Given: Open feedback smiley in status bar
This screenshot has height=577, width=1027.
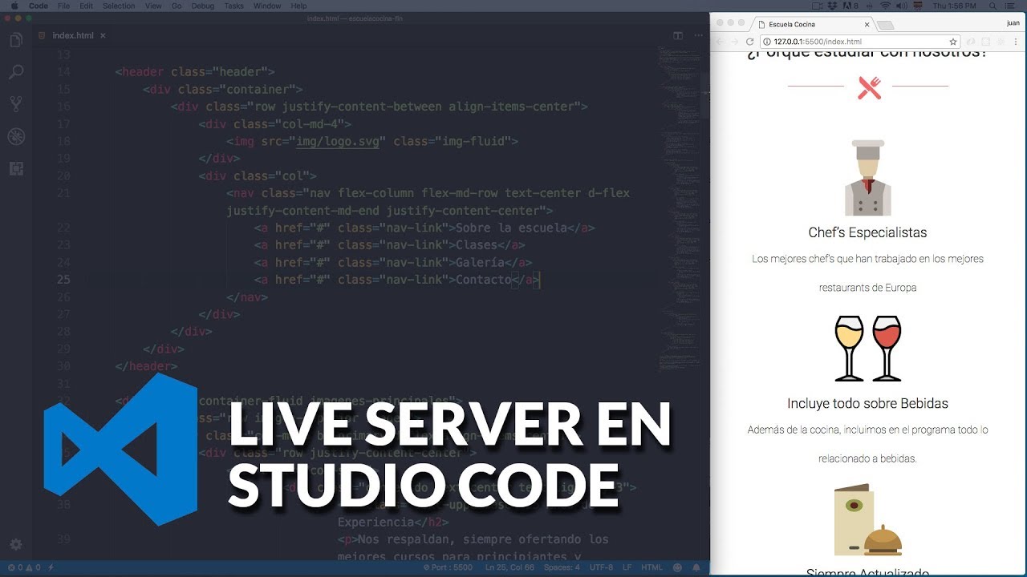Looking at the screenshot, I should pos(677,567).
